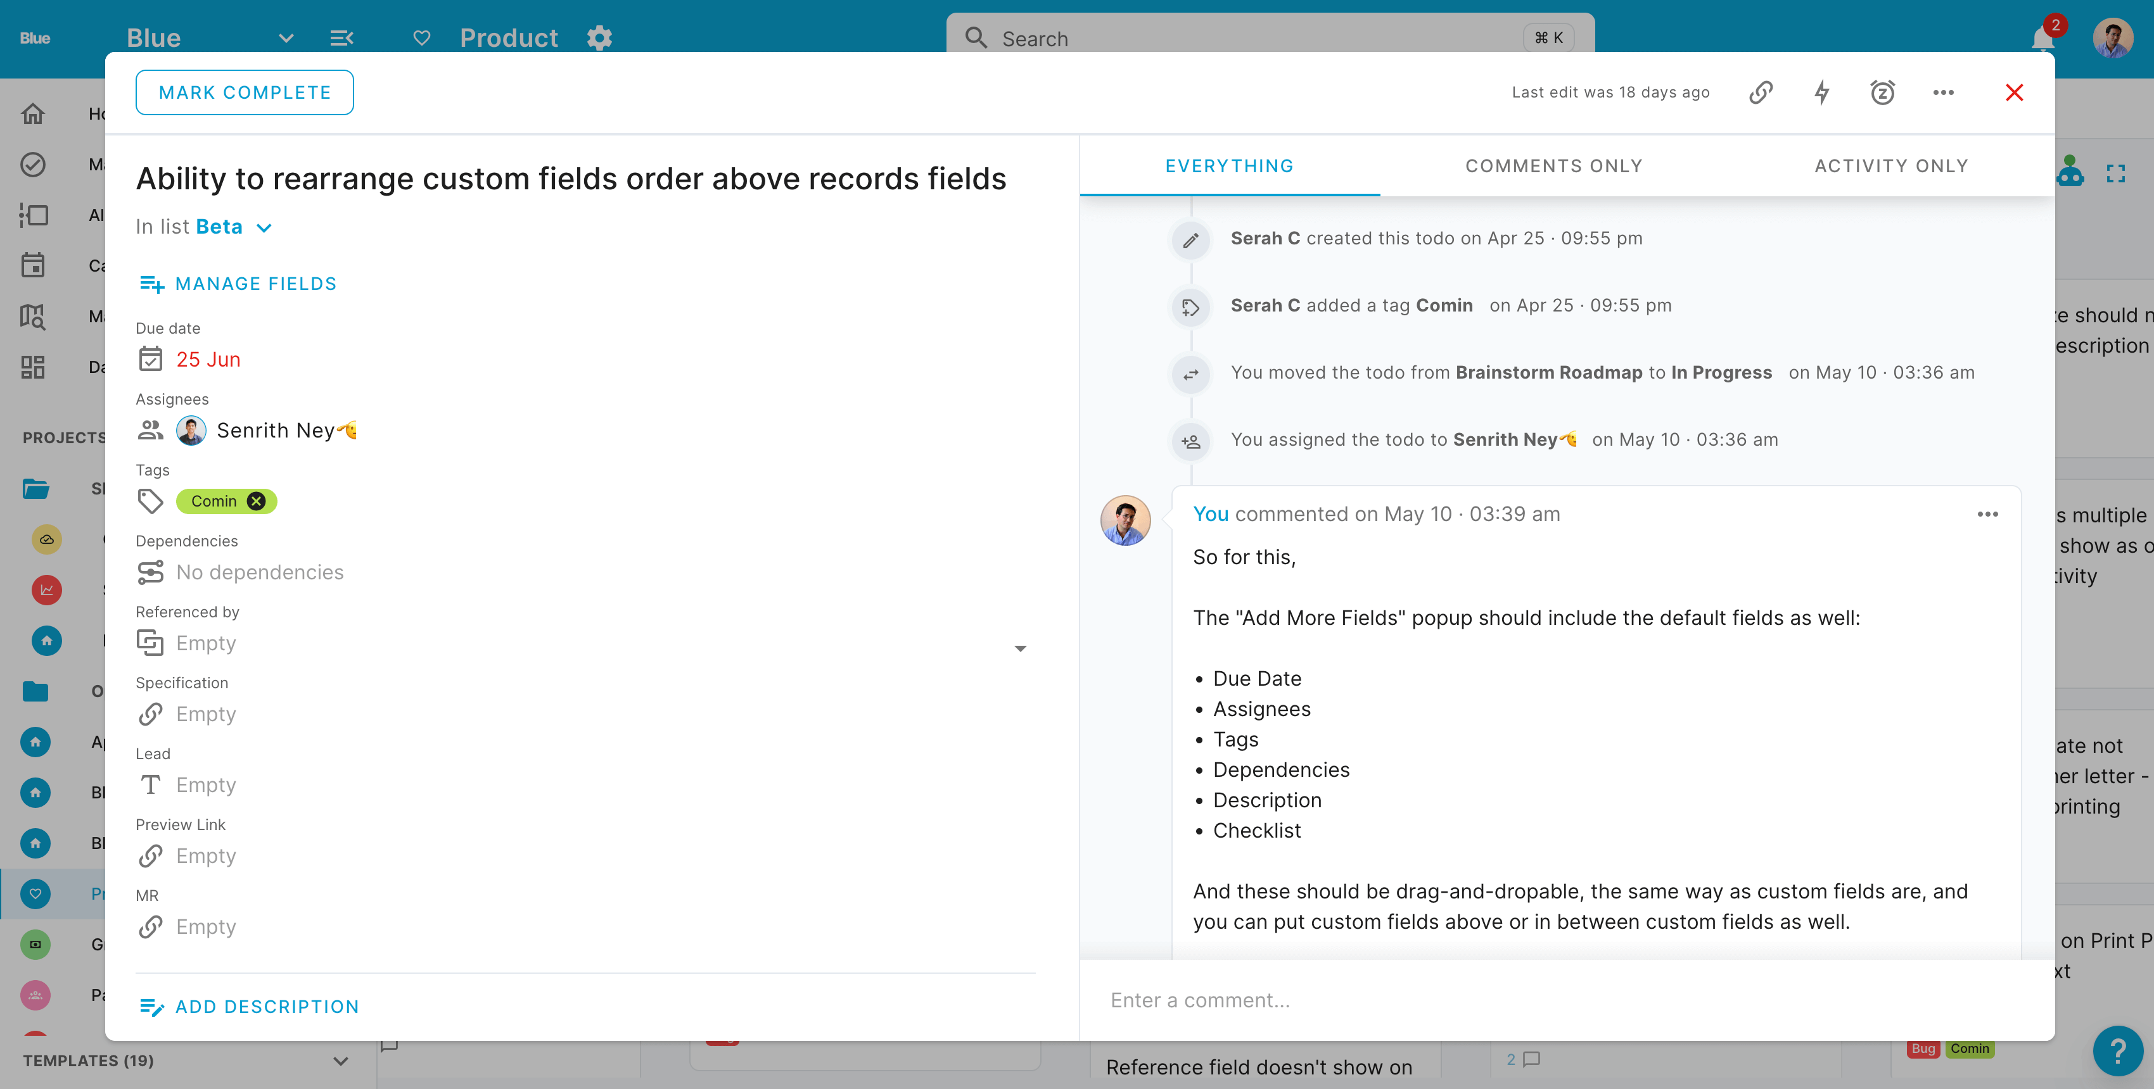Expand the Beta list dropdown
Image resolution: width=2154 pixels, height=1089 pixels.
pyautogui.click(x=264, y=227)
